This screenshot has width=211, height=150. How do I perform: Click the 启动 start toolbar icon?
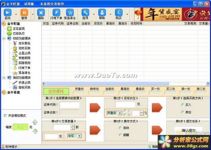click(8, 13)
